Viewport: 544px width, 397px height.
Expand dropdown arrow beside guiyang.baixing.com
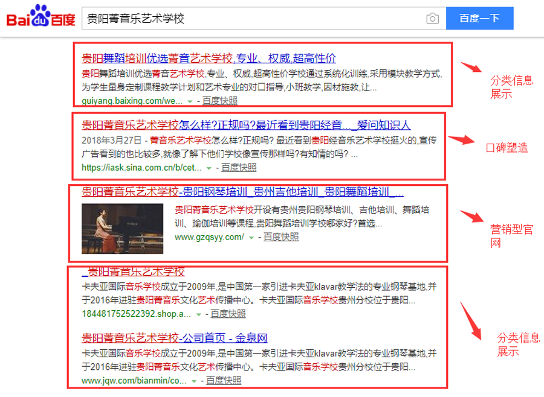click(x=190, y=101)
